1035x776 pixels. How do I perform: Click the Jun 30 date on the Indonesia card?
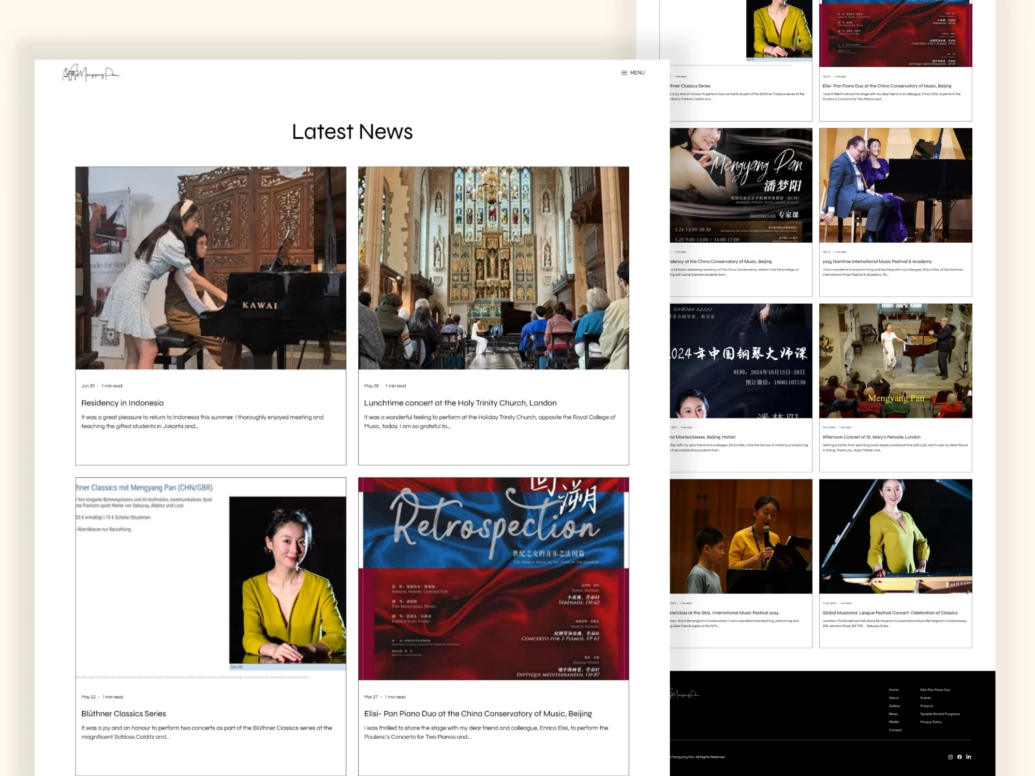pyautogui.click(x=88, y=386)
